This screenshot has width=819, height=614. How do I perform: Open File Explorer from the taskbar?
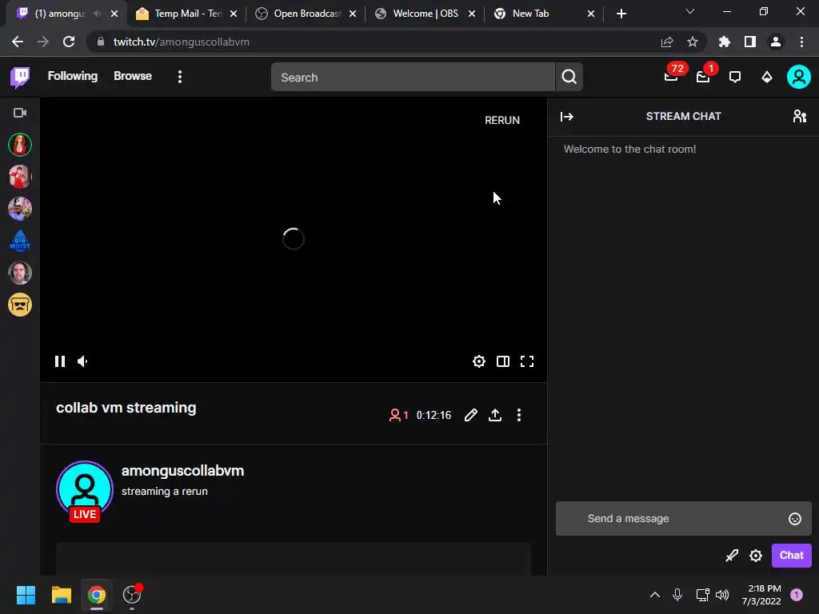(x=61, y=595)
